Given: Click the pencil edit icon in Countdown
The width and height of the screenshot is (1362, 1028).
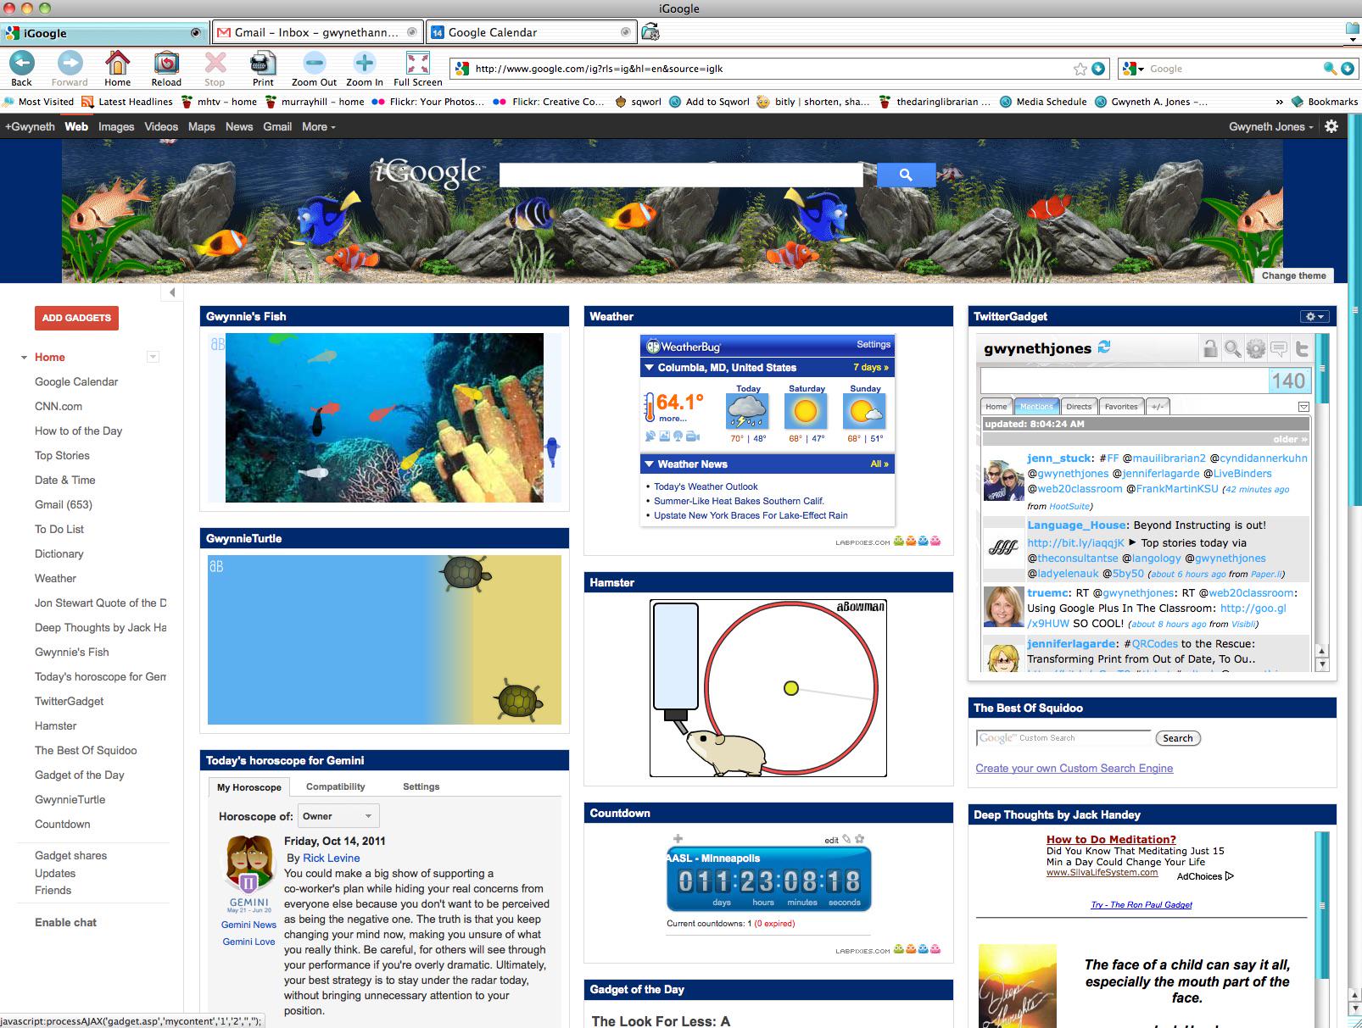Looking at the screenshot, I should 846,840.
